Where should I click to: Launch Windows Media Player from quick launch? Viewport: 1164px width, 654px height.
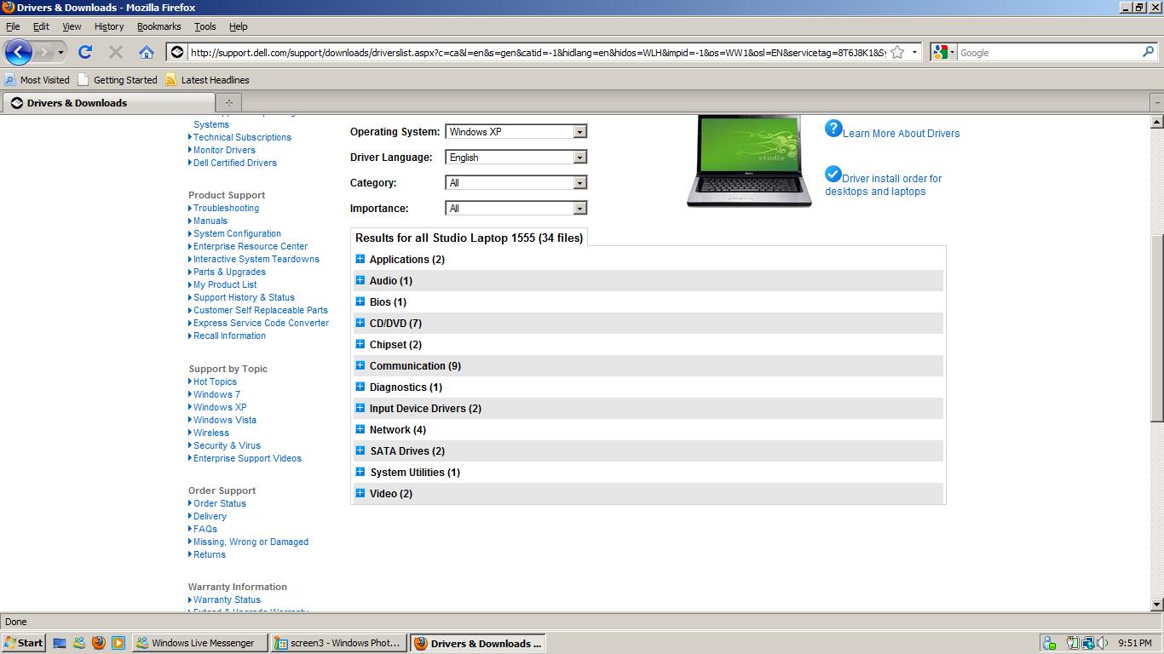(118, 643)
